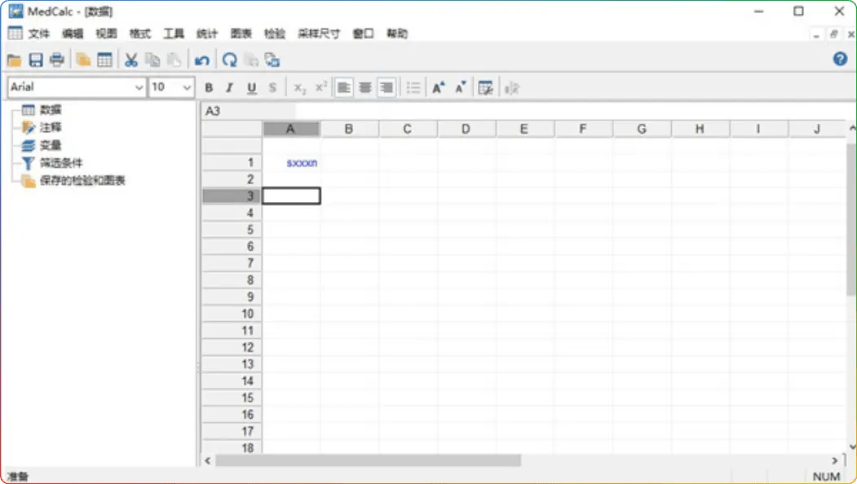Click the blue circular refresh icon
The width and height of the screenshot is (857, 484).
pos(230,59)
